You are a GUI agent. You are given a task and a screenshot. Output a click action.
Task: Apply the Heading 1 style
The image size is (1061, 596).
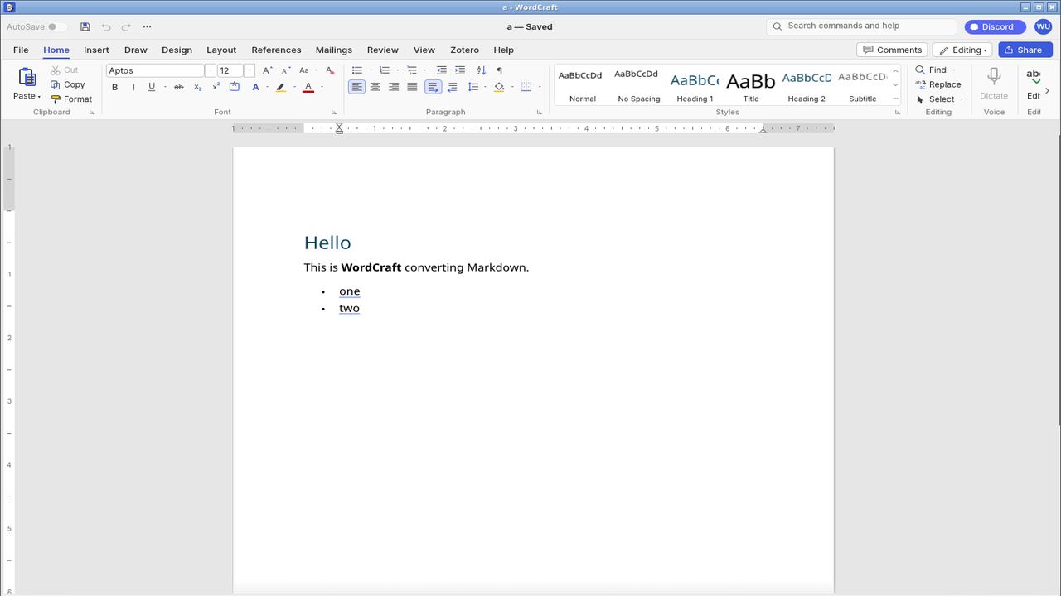[695, 84]
